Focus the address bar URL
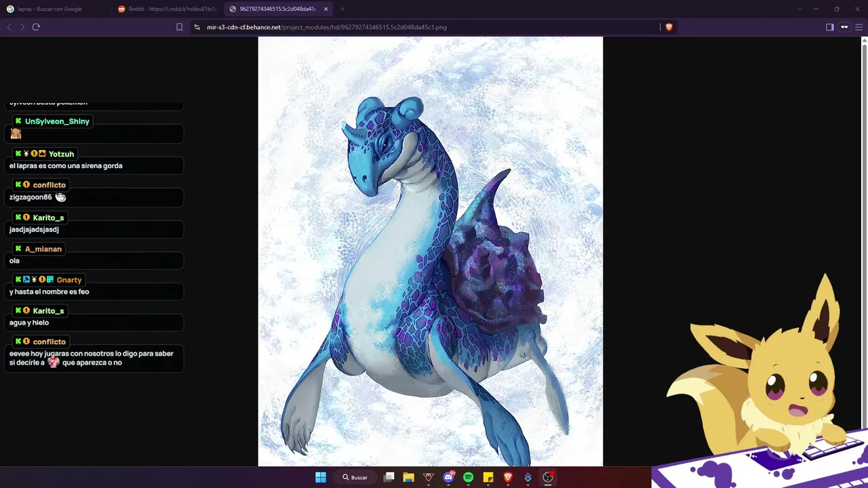Screen dimensions: 868x488 [326, 27]
